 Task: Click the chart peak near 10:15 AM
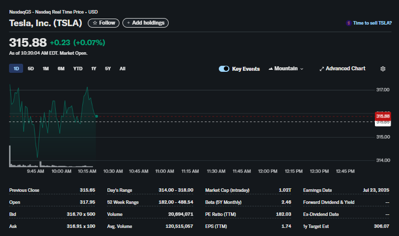[x=87, y=87]
